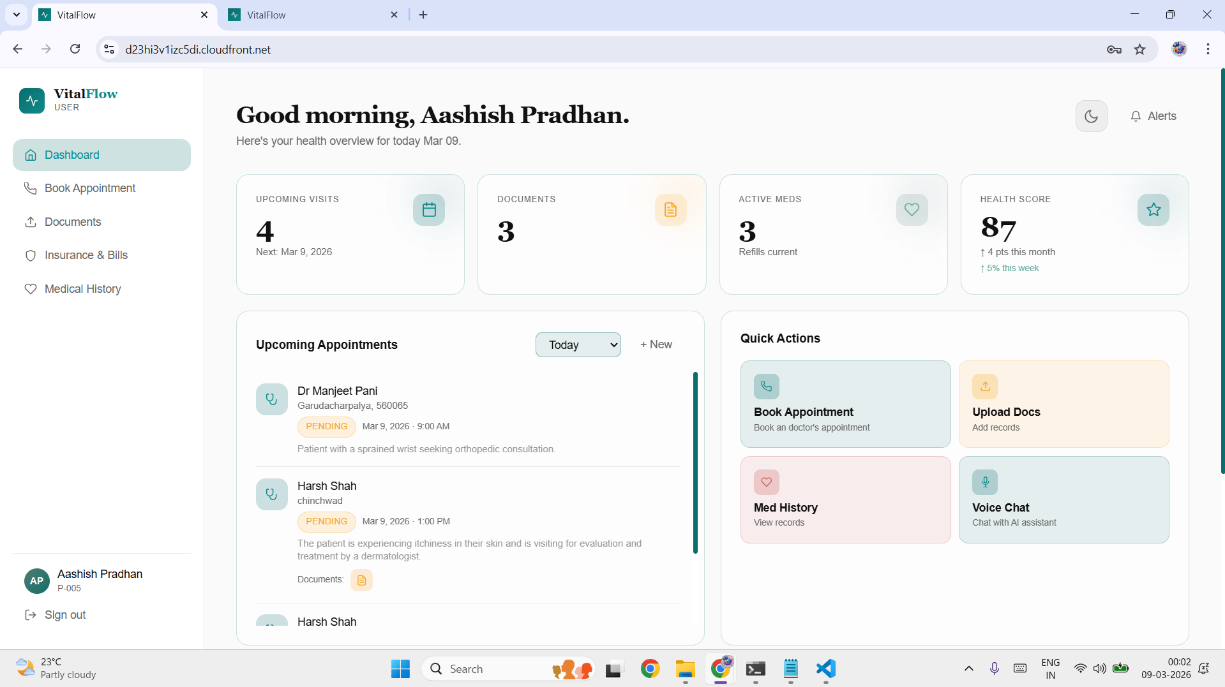The height and width of the screenshot is (687, 1225).
Task: Open Upload Docs quick action card
Action: 1063,404
